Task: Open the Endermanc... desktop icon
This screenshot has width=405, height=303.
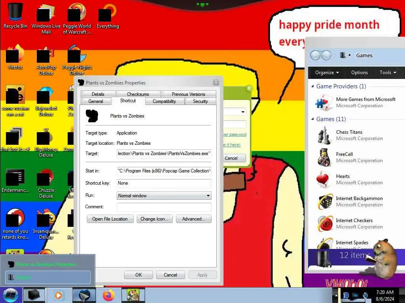Action: (15, 180)
